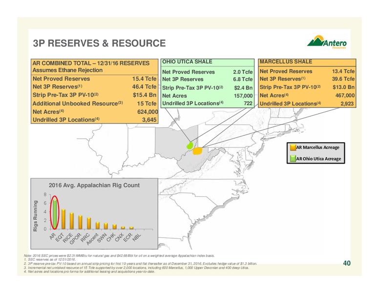This screenshot has width=379, height=293.
Task: Select 'Assumes Ethane Rejection' text
Action: 67,70
